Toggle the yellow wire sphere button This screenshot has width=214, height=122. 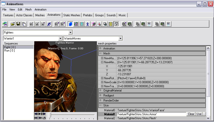[x=111, y=24]
